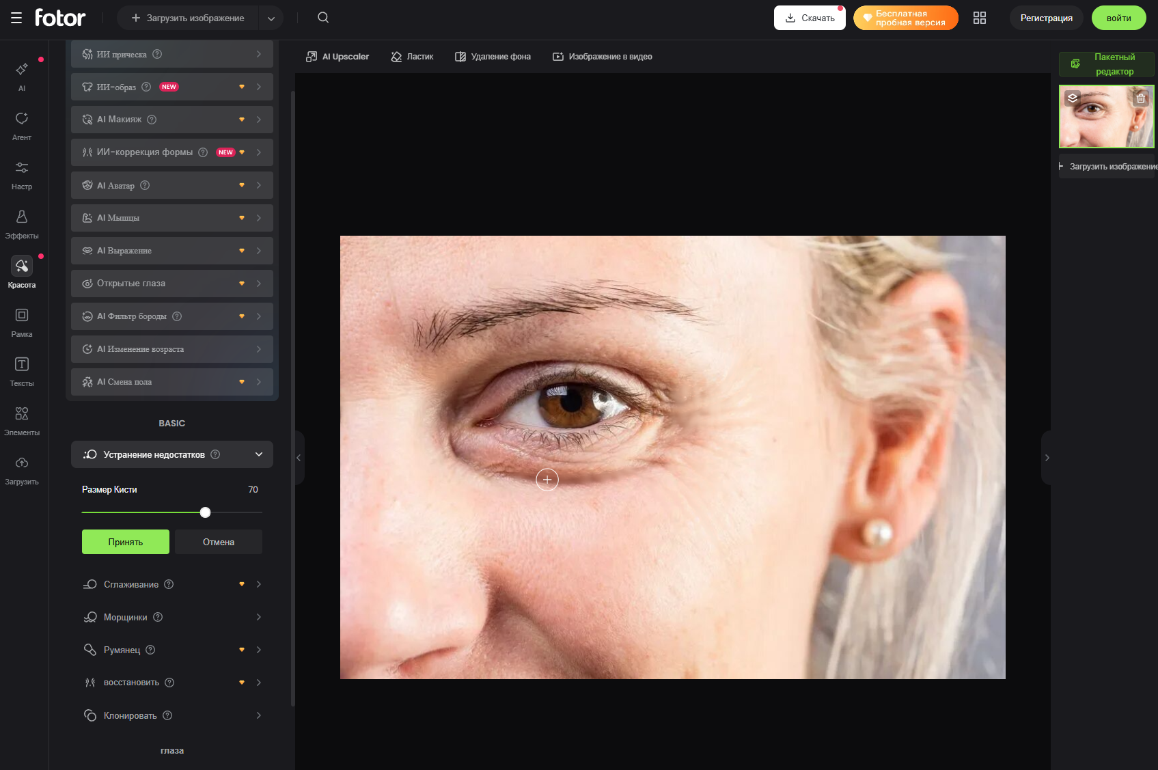Select the Красота beauty sidebar section
The height and width of the screenshot is (770, 1158).
(22, 273)
